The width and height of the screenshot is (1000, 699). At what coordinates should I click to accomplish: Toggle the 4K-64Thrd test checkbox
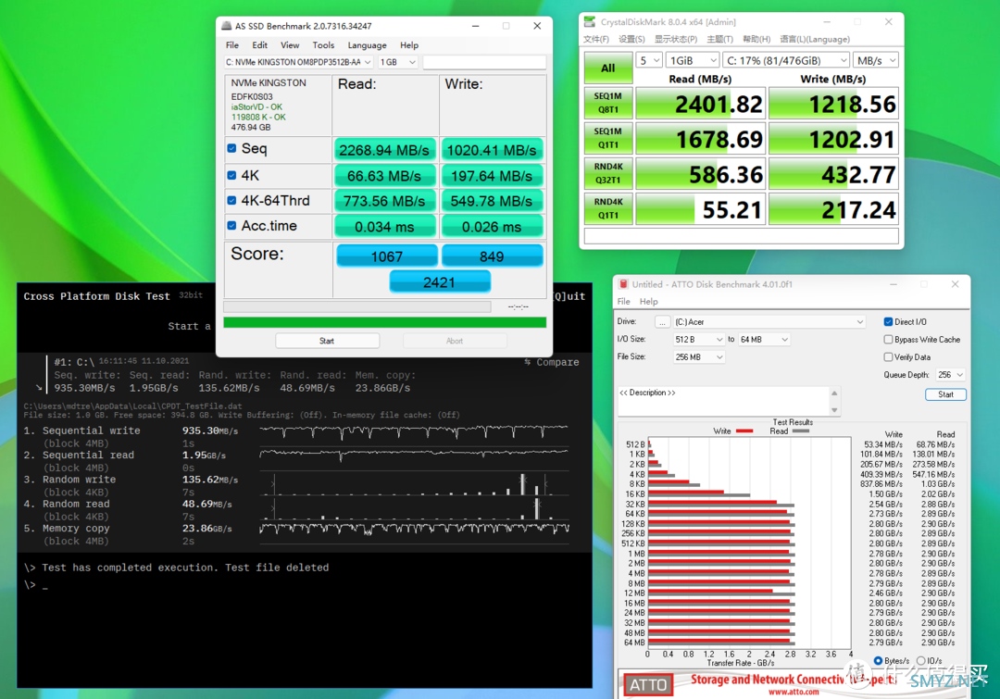[231, 200]
